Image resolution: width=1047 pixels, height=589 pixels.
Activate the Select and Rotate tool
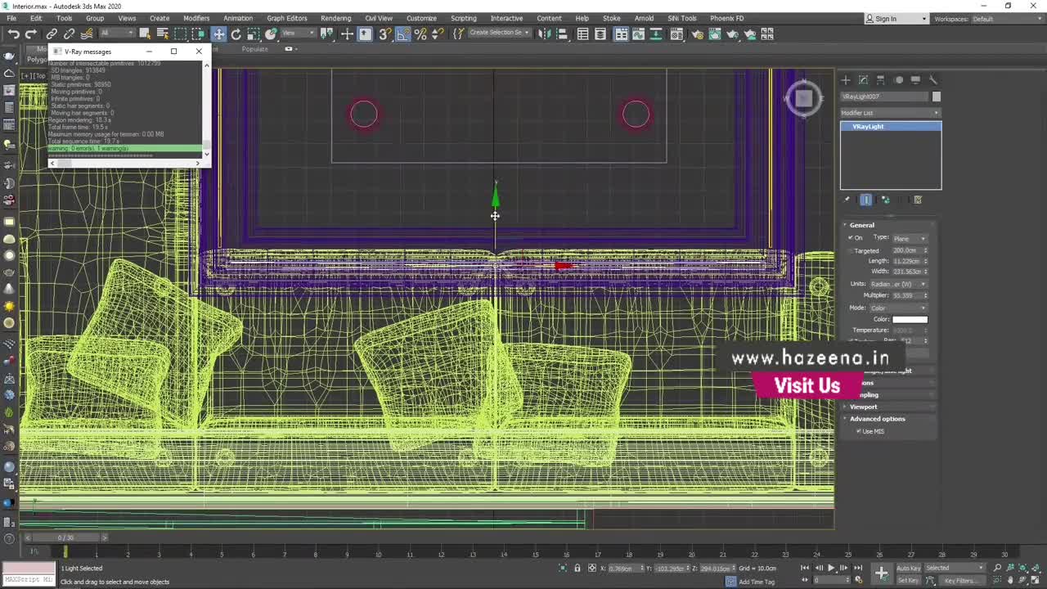236,34
